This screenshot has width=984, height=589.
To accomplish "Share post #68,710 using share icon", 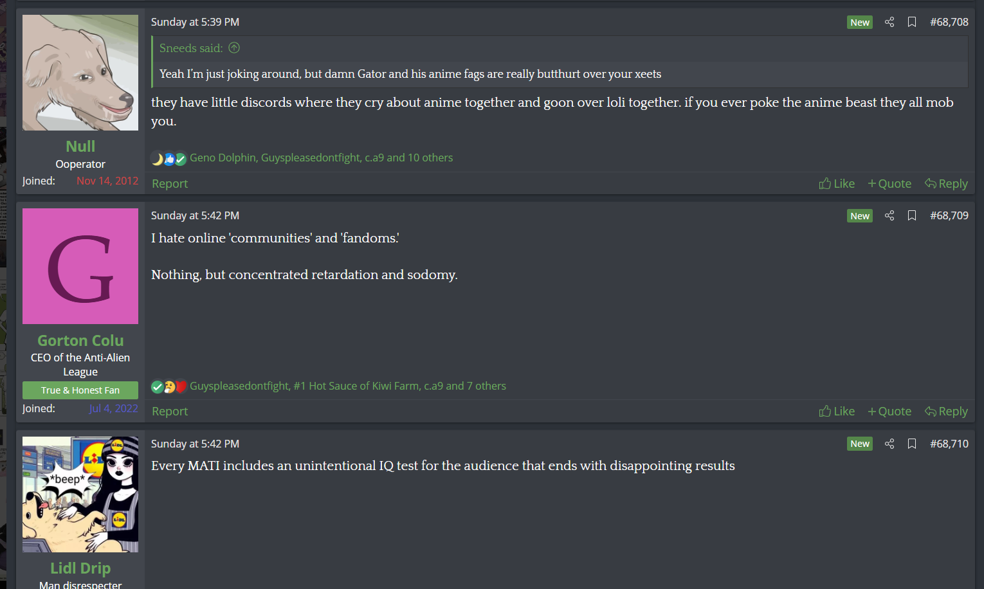I will (889, 444).
